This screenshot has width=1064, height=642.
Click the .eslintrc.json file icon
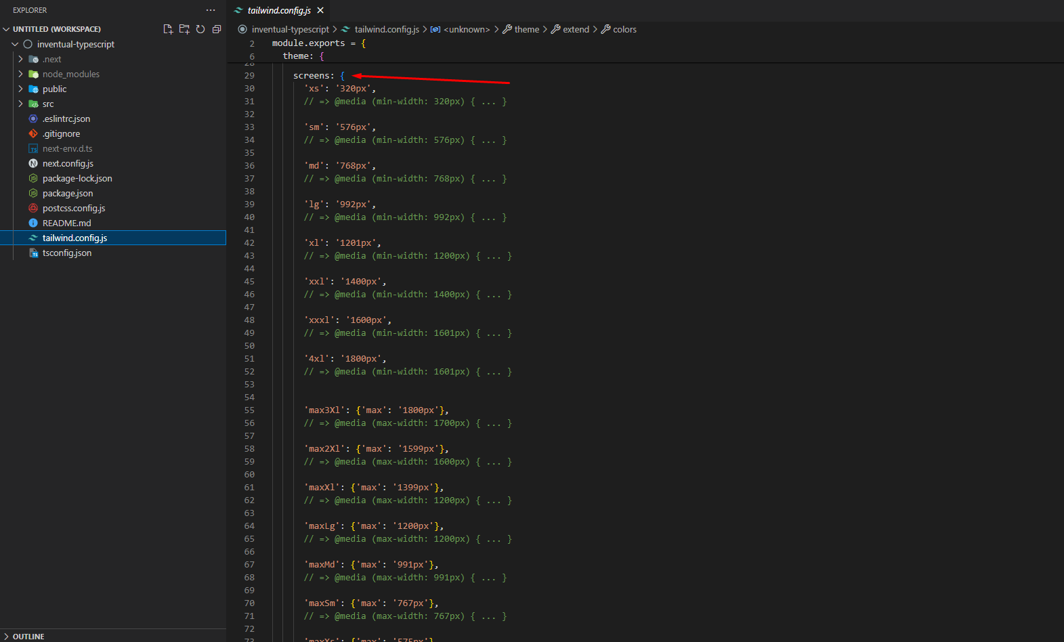point(33,119)
